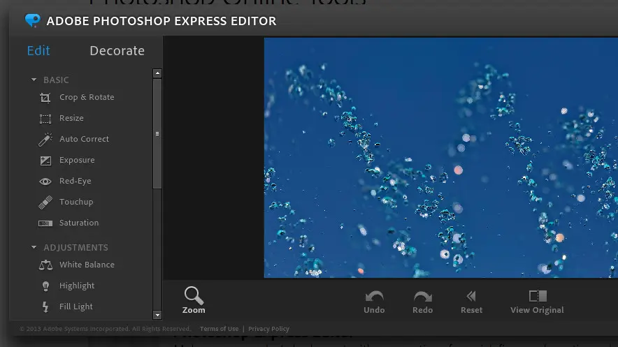Image resolution: width=618 pixels, height=347 pixels.
Task: Undo the last edit
Action: [374, 302]
